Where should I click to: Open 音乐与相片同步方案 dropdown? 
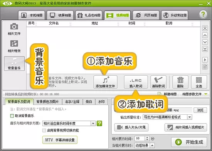click(69, 123)
